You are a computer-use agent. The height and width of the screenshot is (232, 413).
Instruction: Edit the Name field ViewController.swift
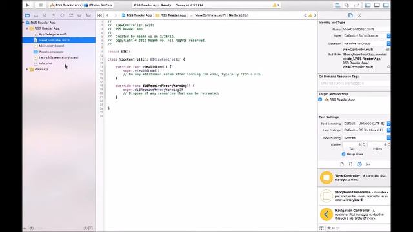click(x=367, y=29)
